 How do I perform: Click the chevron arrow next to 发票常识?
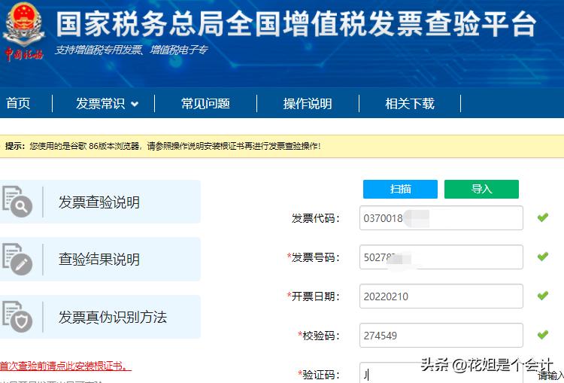(135, 105)
